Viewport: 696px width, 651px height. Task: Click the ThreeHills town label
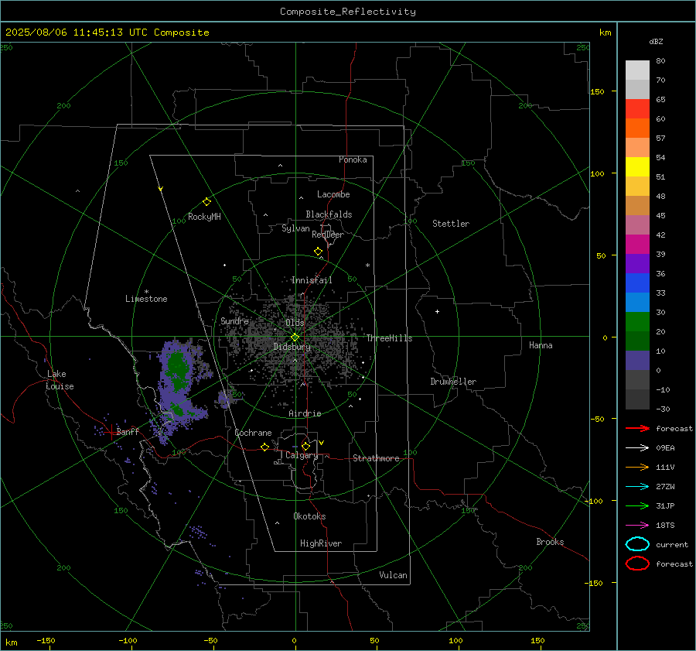click(x=389, y=338)
